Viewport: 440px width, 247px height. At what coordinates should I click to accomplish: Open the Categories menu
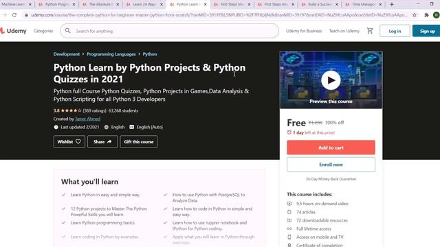43,31
